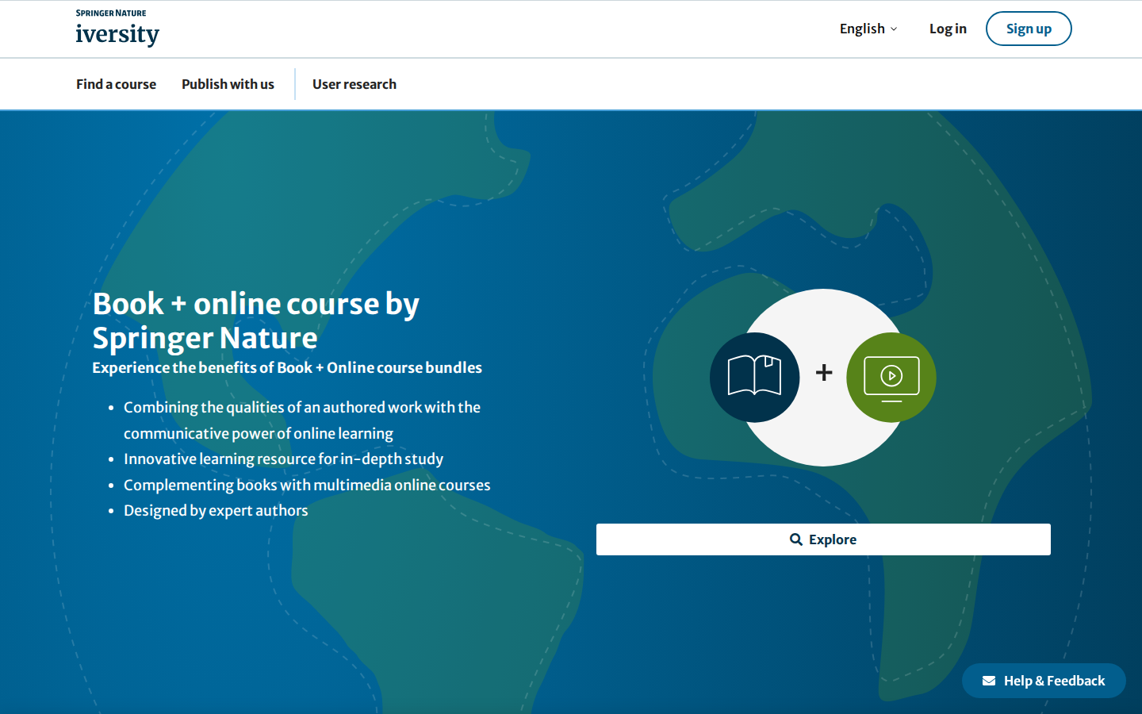Open the Find a course menu
The image size is (1142, 714).
(x=116, y=84)
